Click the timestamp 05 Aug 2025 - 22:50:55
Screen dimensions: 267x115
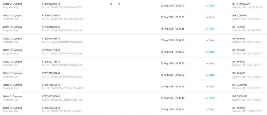173,29
